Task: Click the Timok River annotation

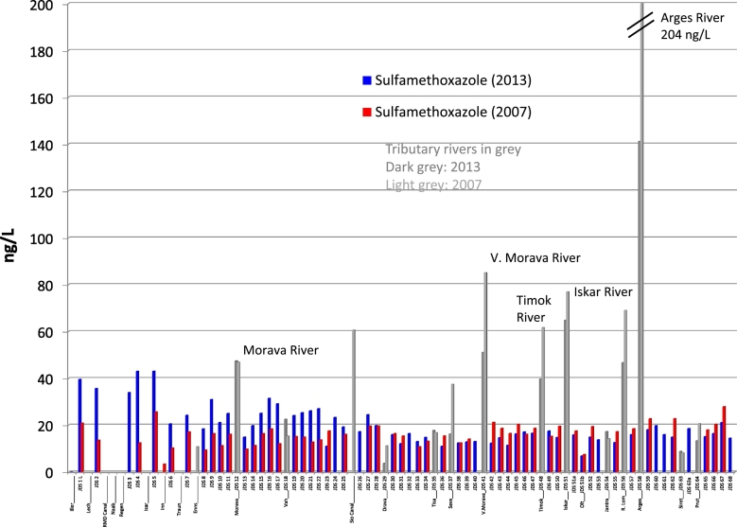Action: click(x=535, y=309)
